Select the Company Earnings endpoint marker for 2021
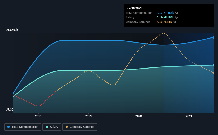 [x=213, y=73]
